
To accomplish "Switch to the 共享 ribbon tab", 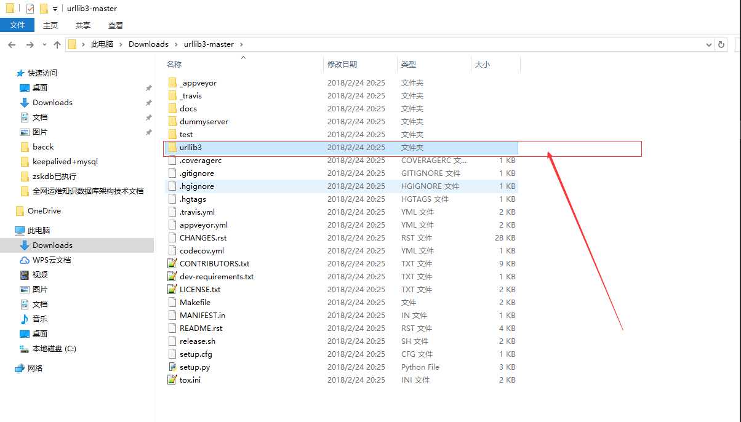I will click(x=83, y=25).
